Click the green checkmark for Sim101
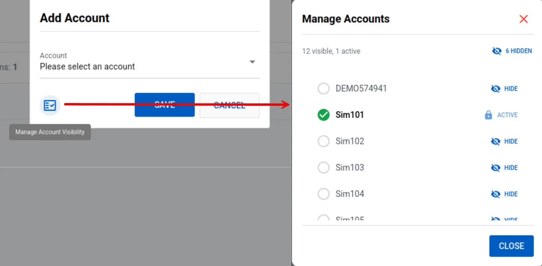The image size is (542, 266). tap(323, 115)
